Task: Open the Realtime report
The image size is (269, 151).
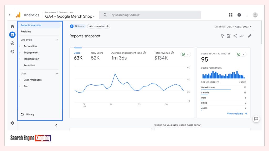Action: click(26, 31)
